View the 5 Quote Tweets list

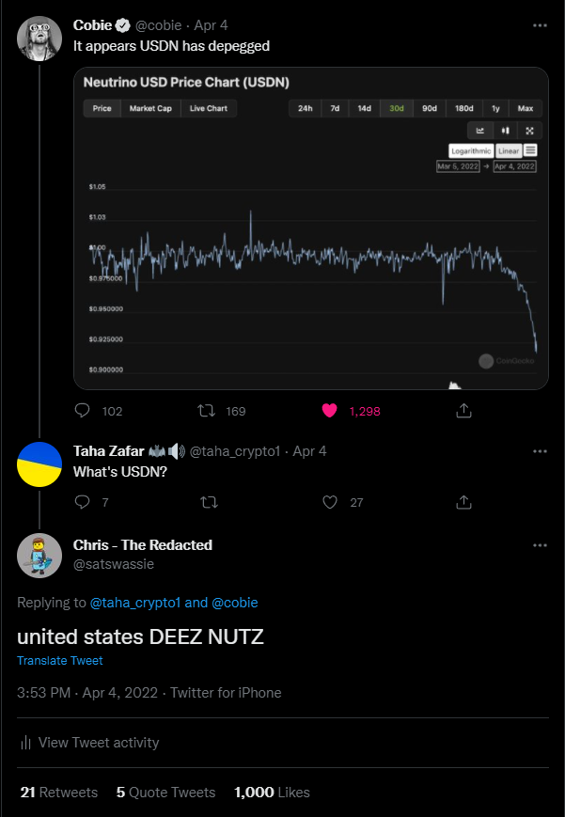point(165,793)
